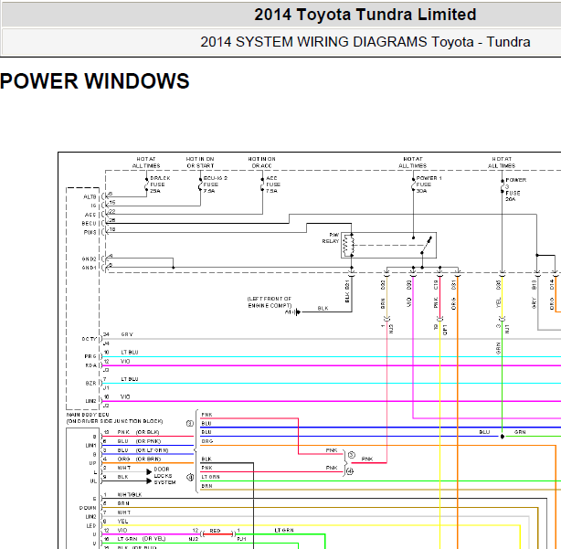Click the 'PNK (OR BLK)' wire label
The width and height of the screenshot is (561, 549).
tap(138, 432)
